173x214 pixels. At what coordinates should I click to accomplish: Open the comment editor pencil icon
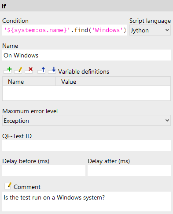(8, 186)
